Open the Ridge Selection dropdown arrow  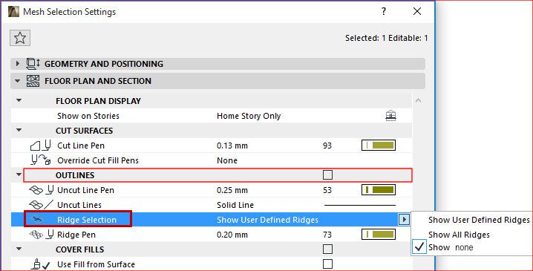click(x=404, y=220)
